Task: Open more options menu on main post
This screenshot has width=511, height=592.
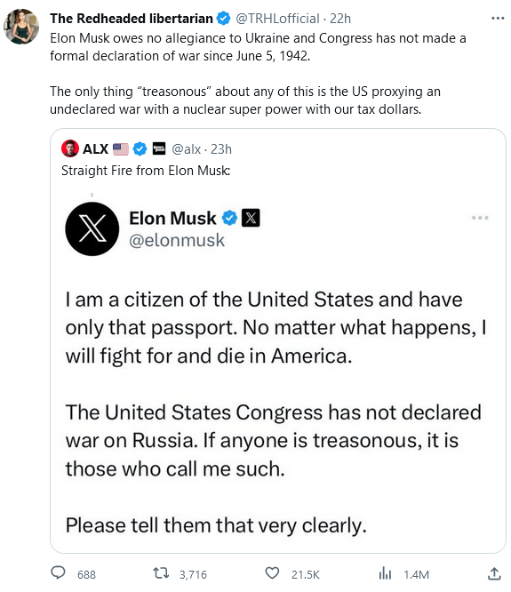Action: pos(498,18)
